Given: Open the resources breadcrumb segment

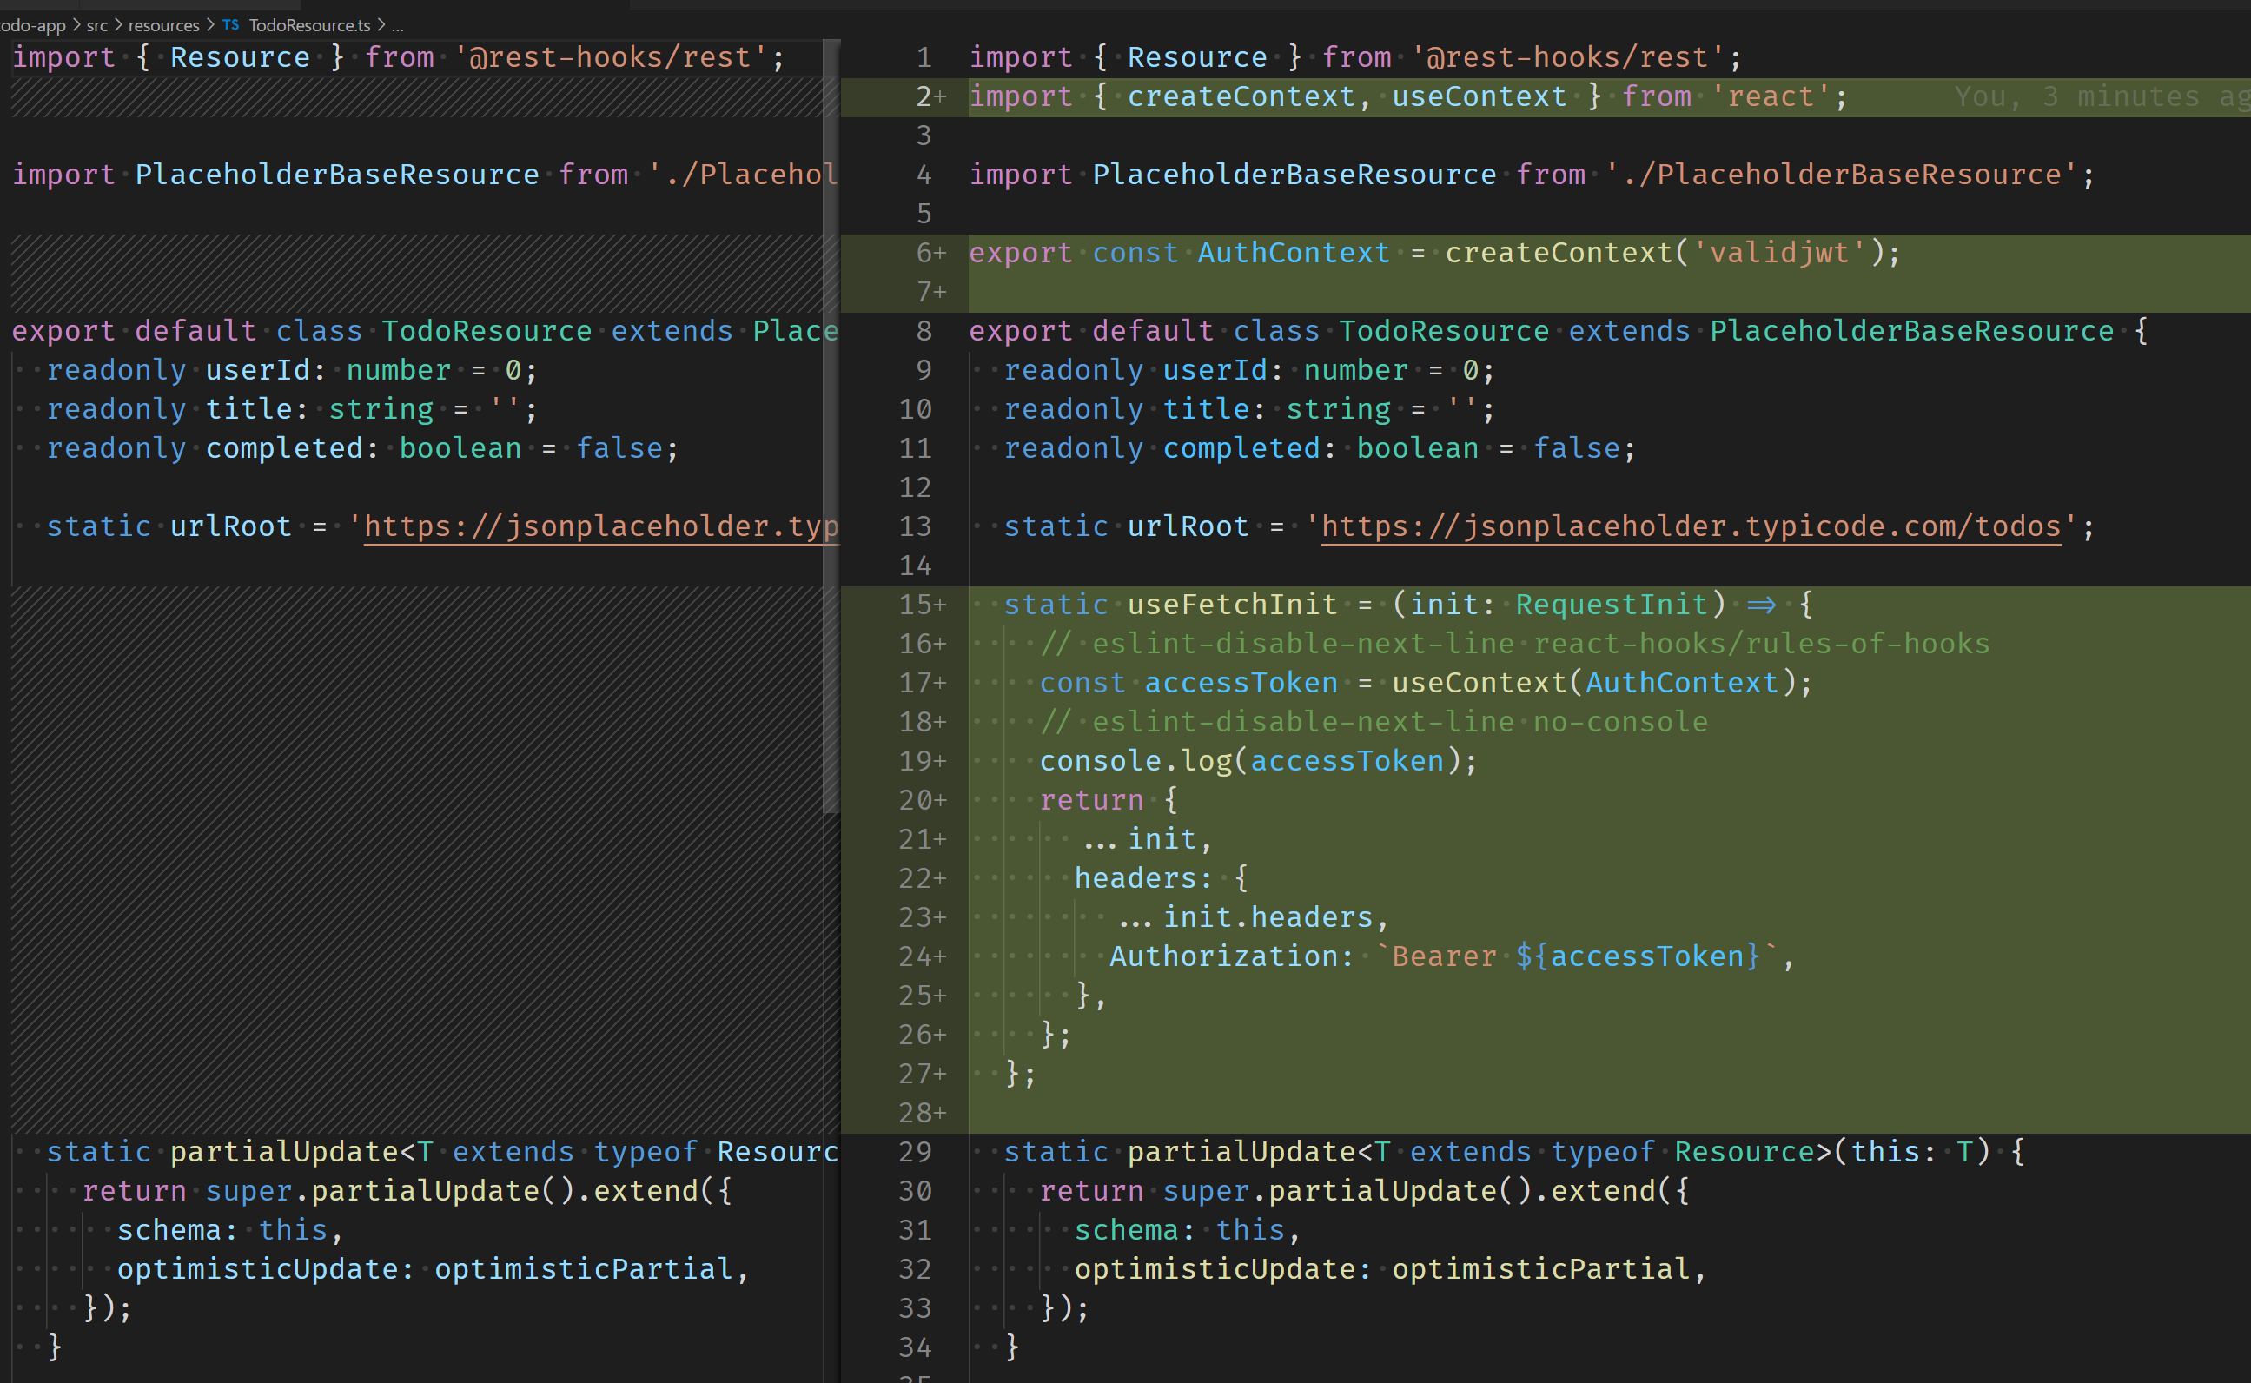Looking at the screenshot, I should tap(163, 24).
